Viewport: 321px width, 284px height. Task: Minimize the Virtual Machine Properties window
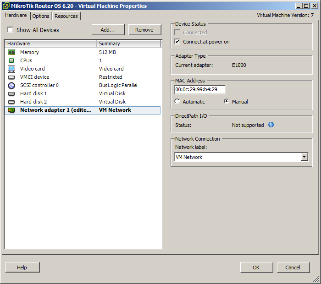pyautogui.click(x=299, y=6)
